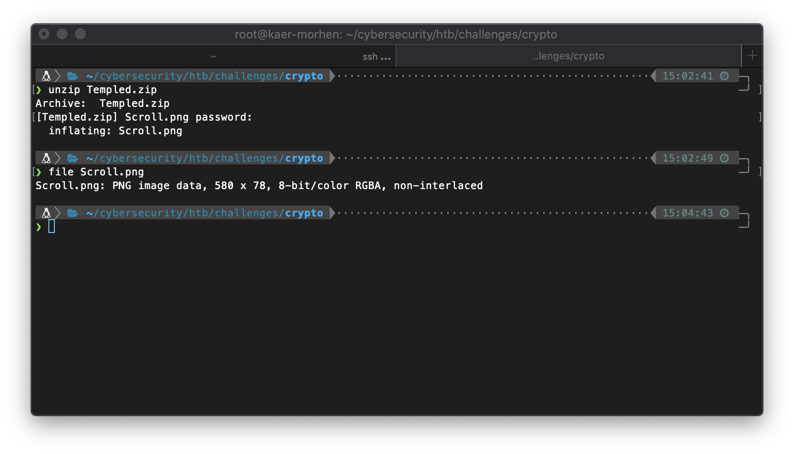Click the timestamp 15:04:43

[x=688, y=213]
